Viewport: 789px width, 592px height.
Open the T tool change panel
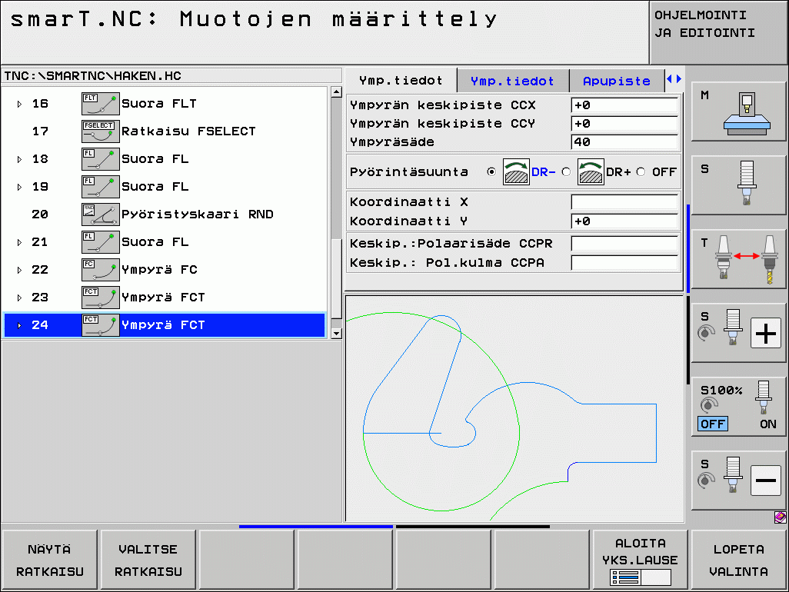pyautogui.click(x=739, y=259)
